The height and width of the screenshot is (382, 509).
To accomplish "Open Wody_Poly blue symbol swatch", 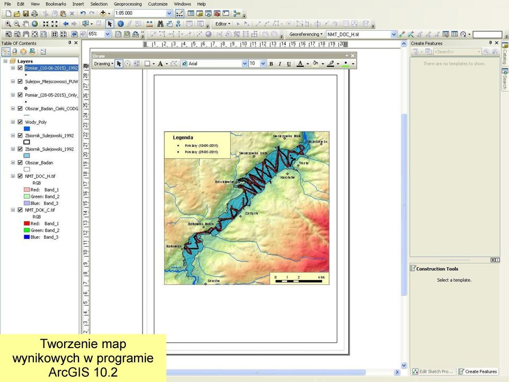I will coord(27,128).
